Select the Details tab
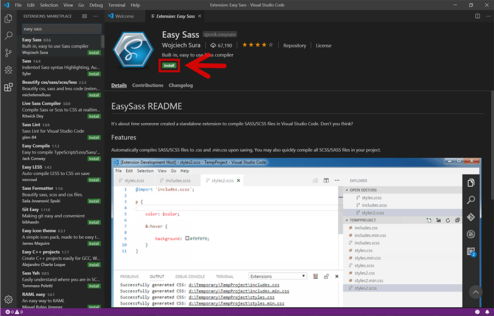494x316 pixels. (x=119, y=85)
